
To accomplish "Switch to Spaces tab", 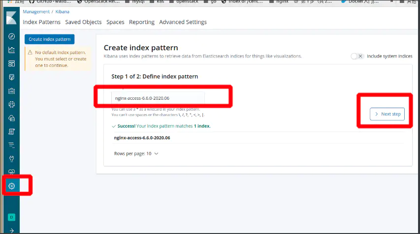I will click(115, 22).
